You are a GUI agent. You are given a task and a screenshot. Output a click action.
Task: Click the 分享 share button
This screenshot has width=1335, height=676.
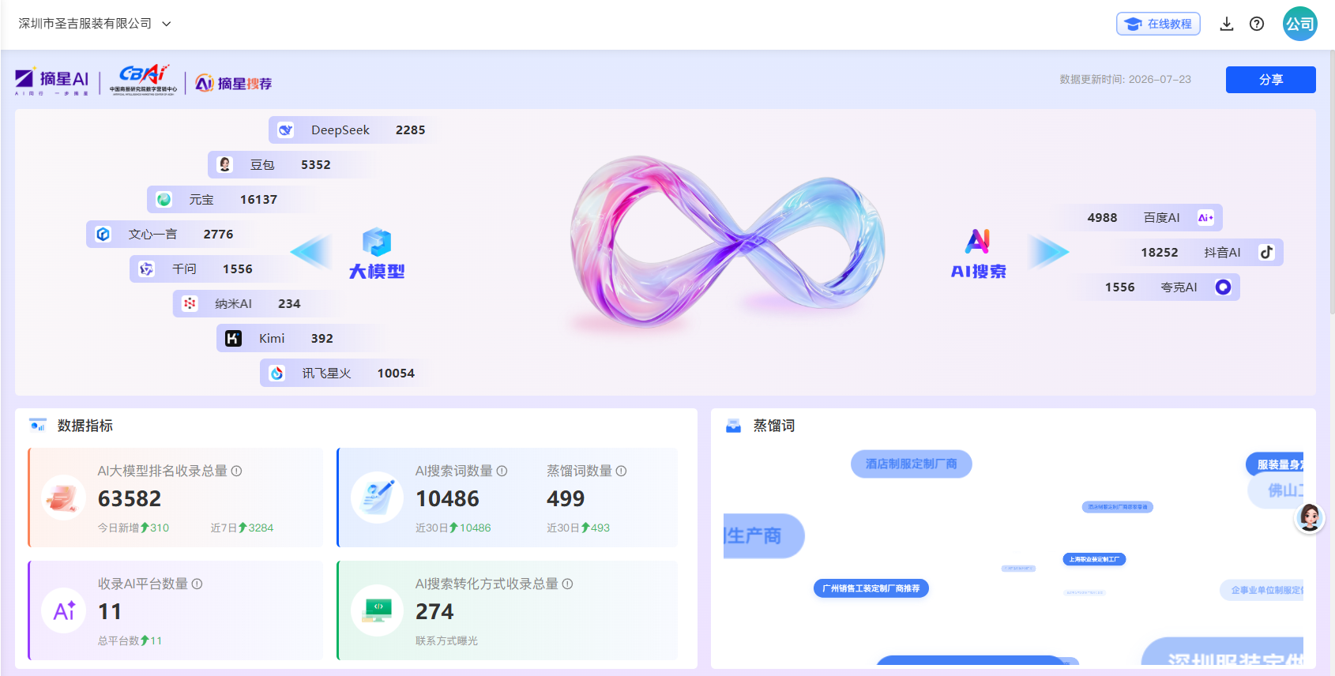[1270, 80]
